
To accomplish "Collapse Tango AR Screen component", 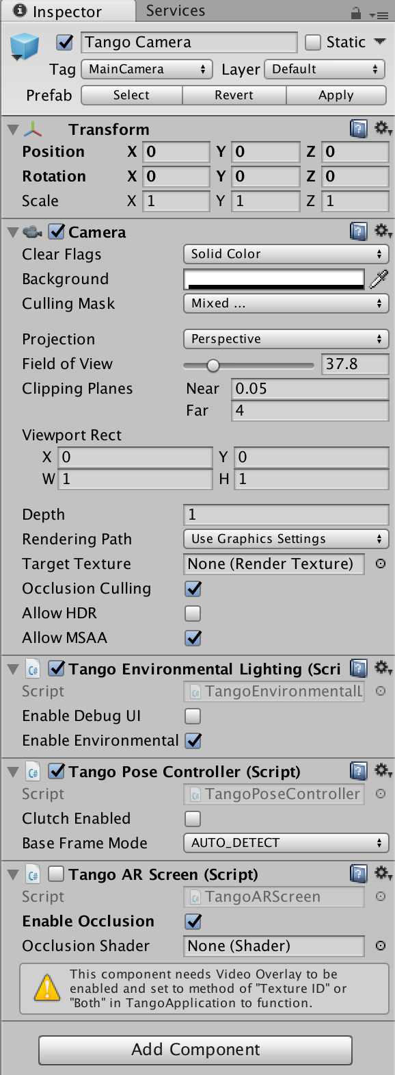I will coord(13,874).
